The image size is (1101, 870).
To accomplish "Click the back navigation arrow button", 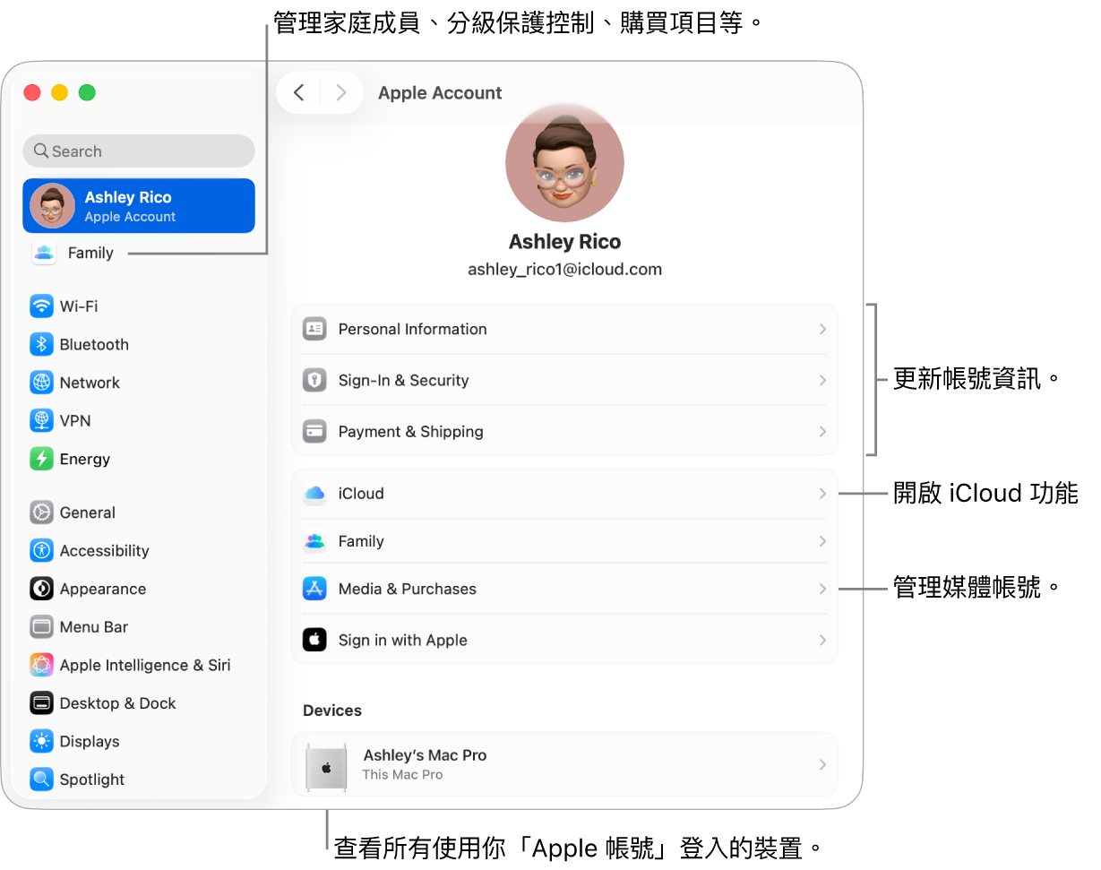I will click(299, 92).
